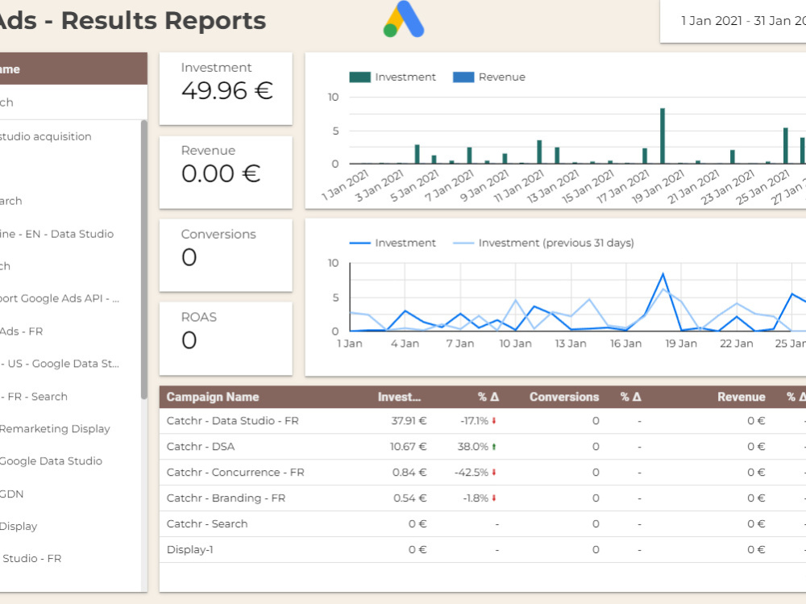Open the date range 1 Jan 2021 selector

click(733, 21)
